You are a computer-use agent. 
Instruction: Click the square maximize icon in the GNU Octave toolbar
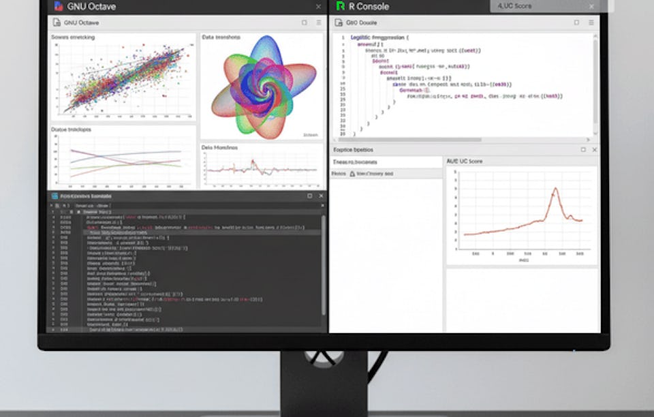(305, 22)
